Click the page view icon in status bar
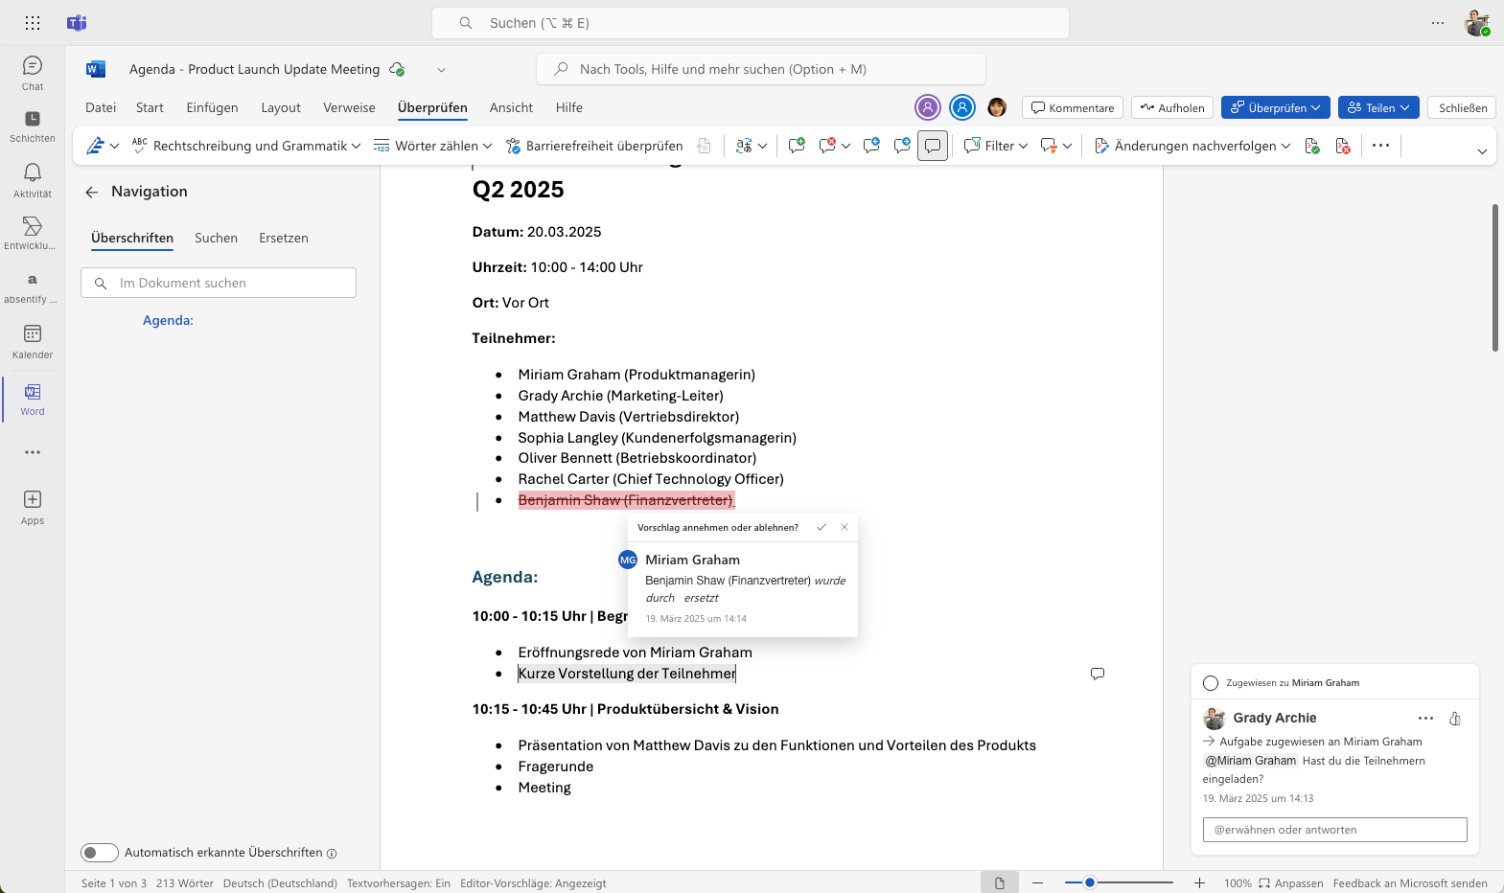 pyautogui.click(x=999, y=882)
